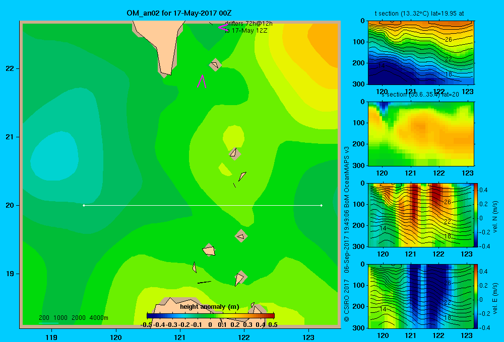
Task: Click the left endpoint of the white section line
Action: (84, 205)
